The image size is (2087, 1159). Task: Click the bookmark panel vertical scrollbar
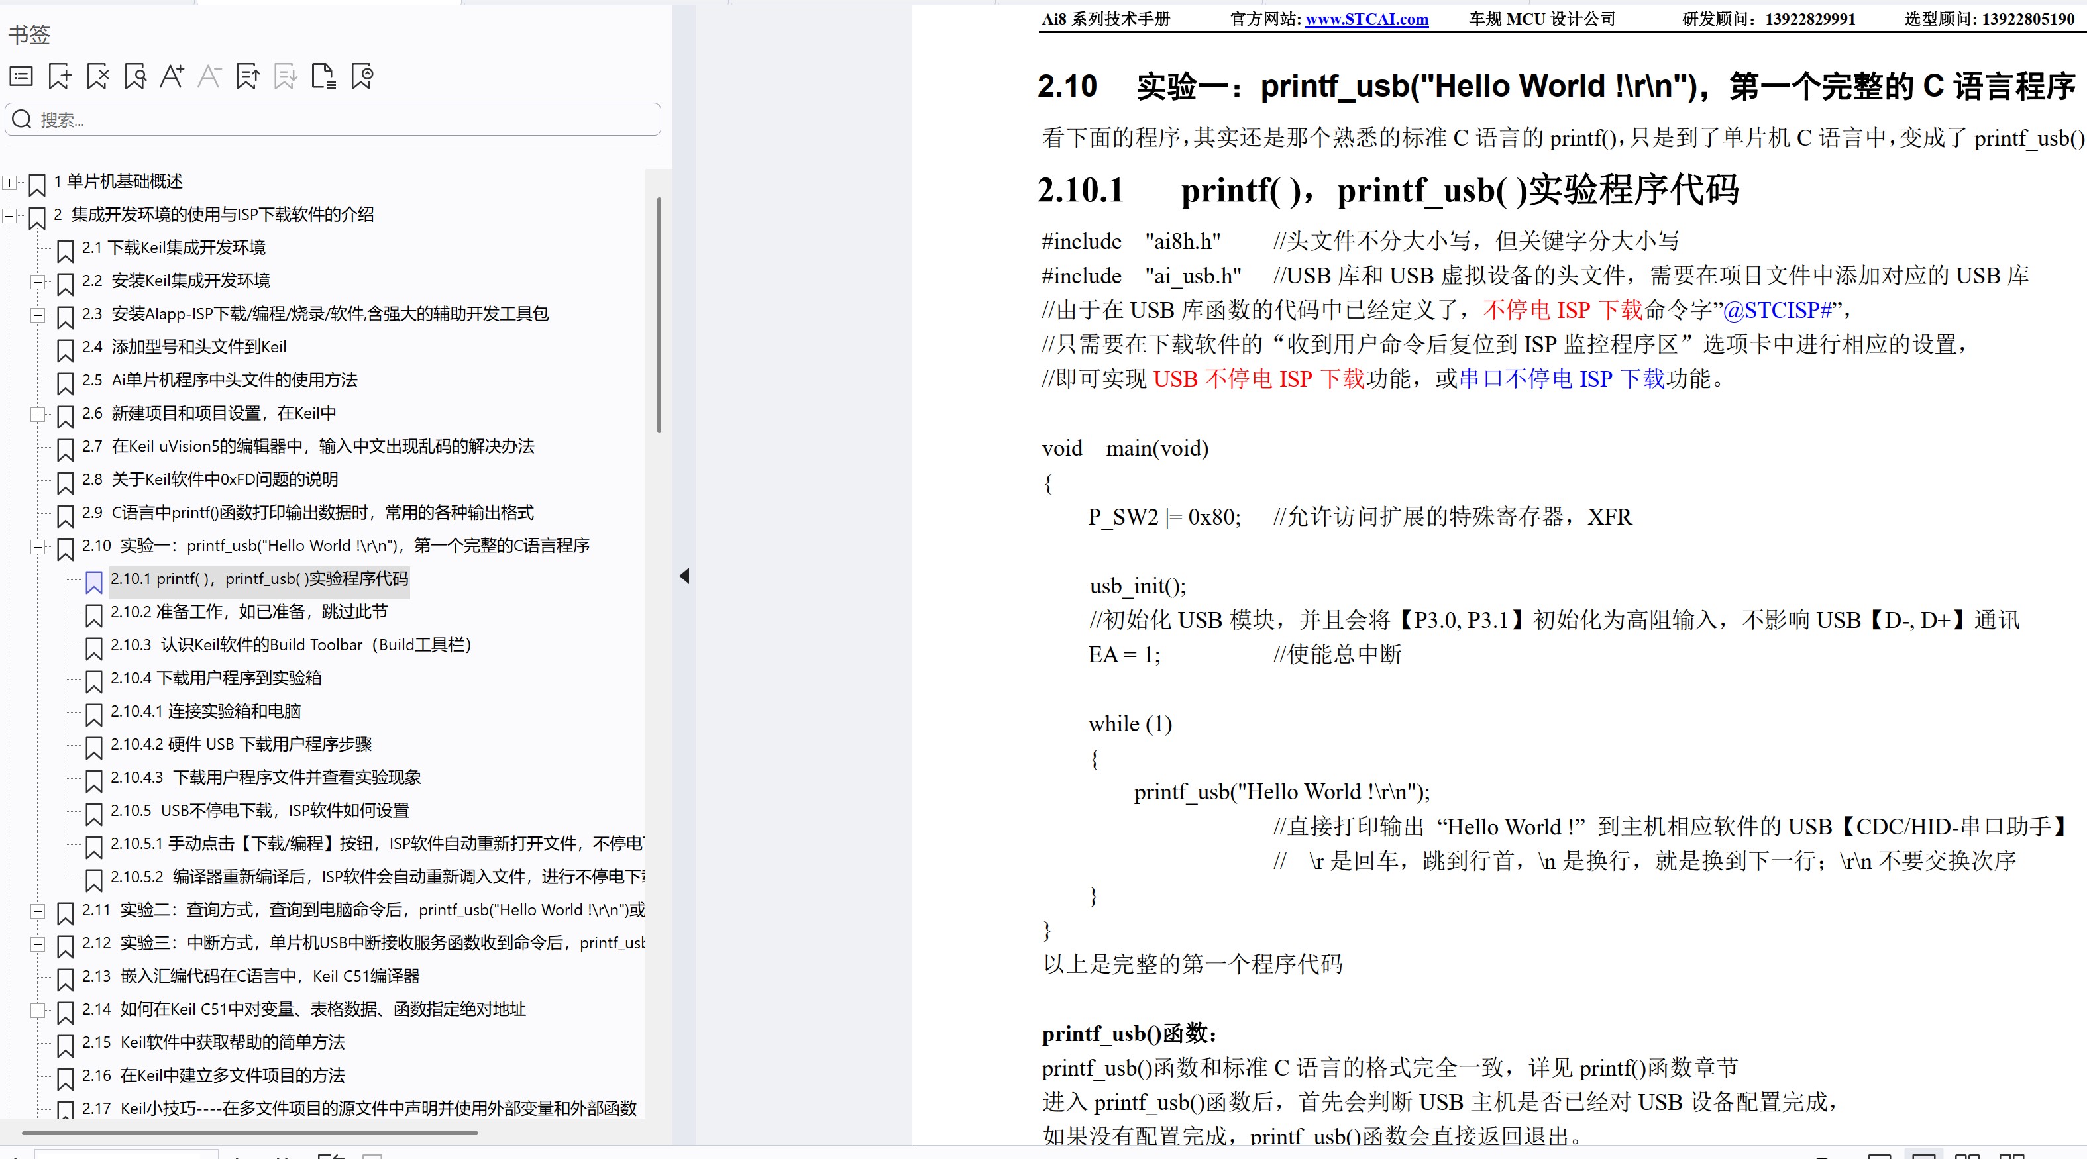click(x=659, y=316)
